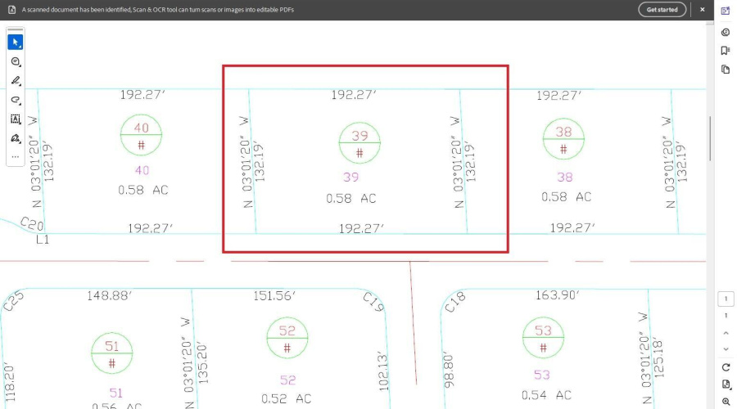Open the Comments panel
This screenshot has width=737, height=409.
(726, 33)
